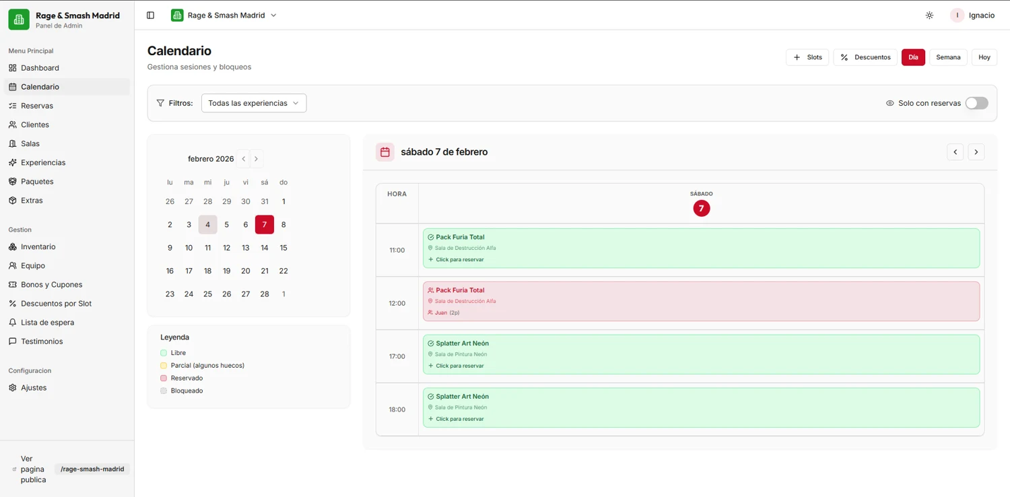Click the Inventario boxes icon

[13, 246]
